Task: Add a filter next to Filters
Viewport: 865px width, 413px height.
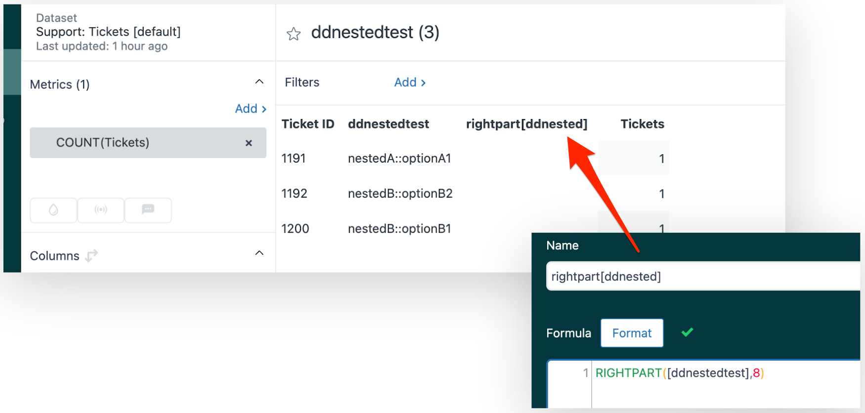Action: point(409,83)
